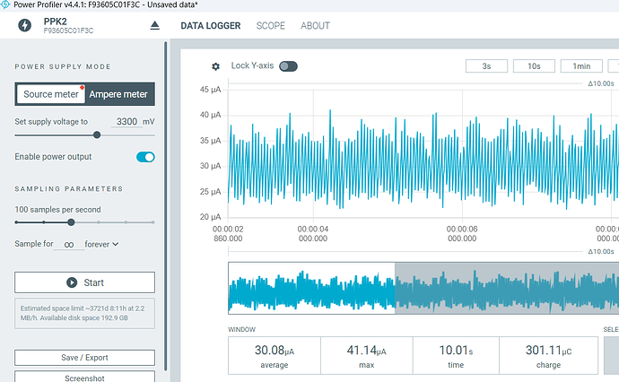Click the 301.11 µC charge value
619x382 pixels.
pyautogui.click(x=548, y=351)
